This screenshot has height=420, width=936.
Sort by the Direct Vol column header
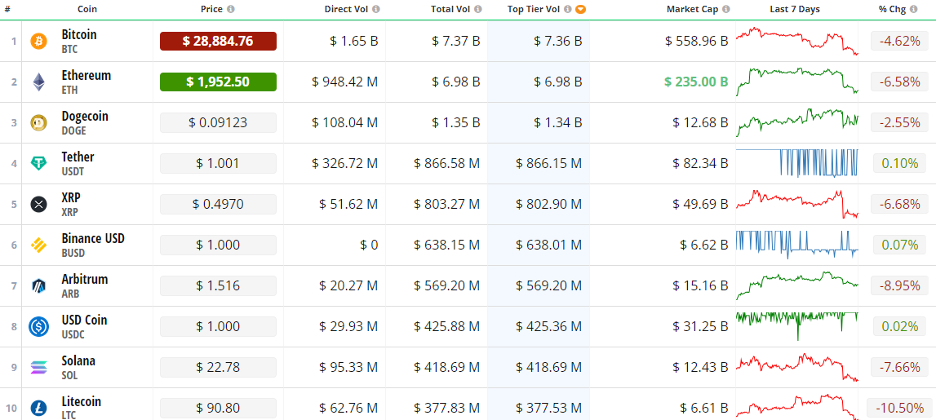click(x=347, y=10)
